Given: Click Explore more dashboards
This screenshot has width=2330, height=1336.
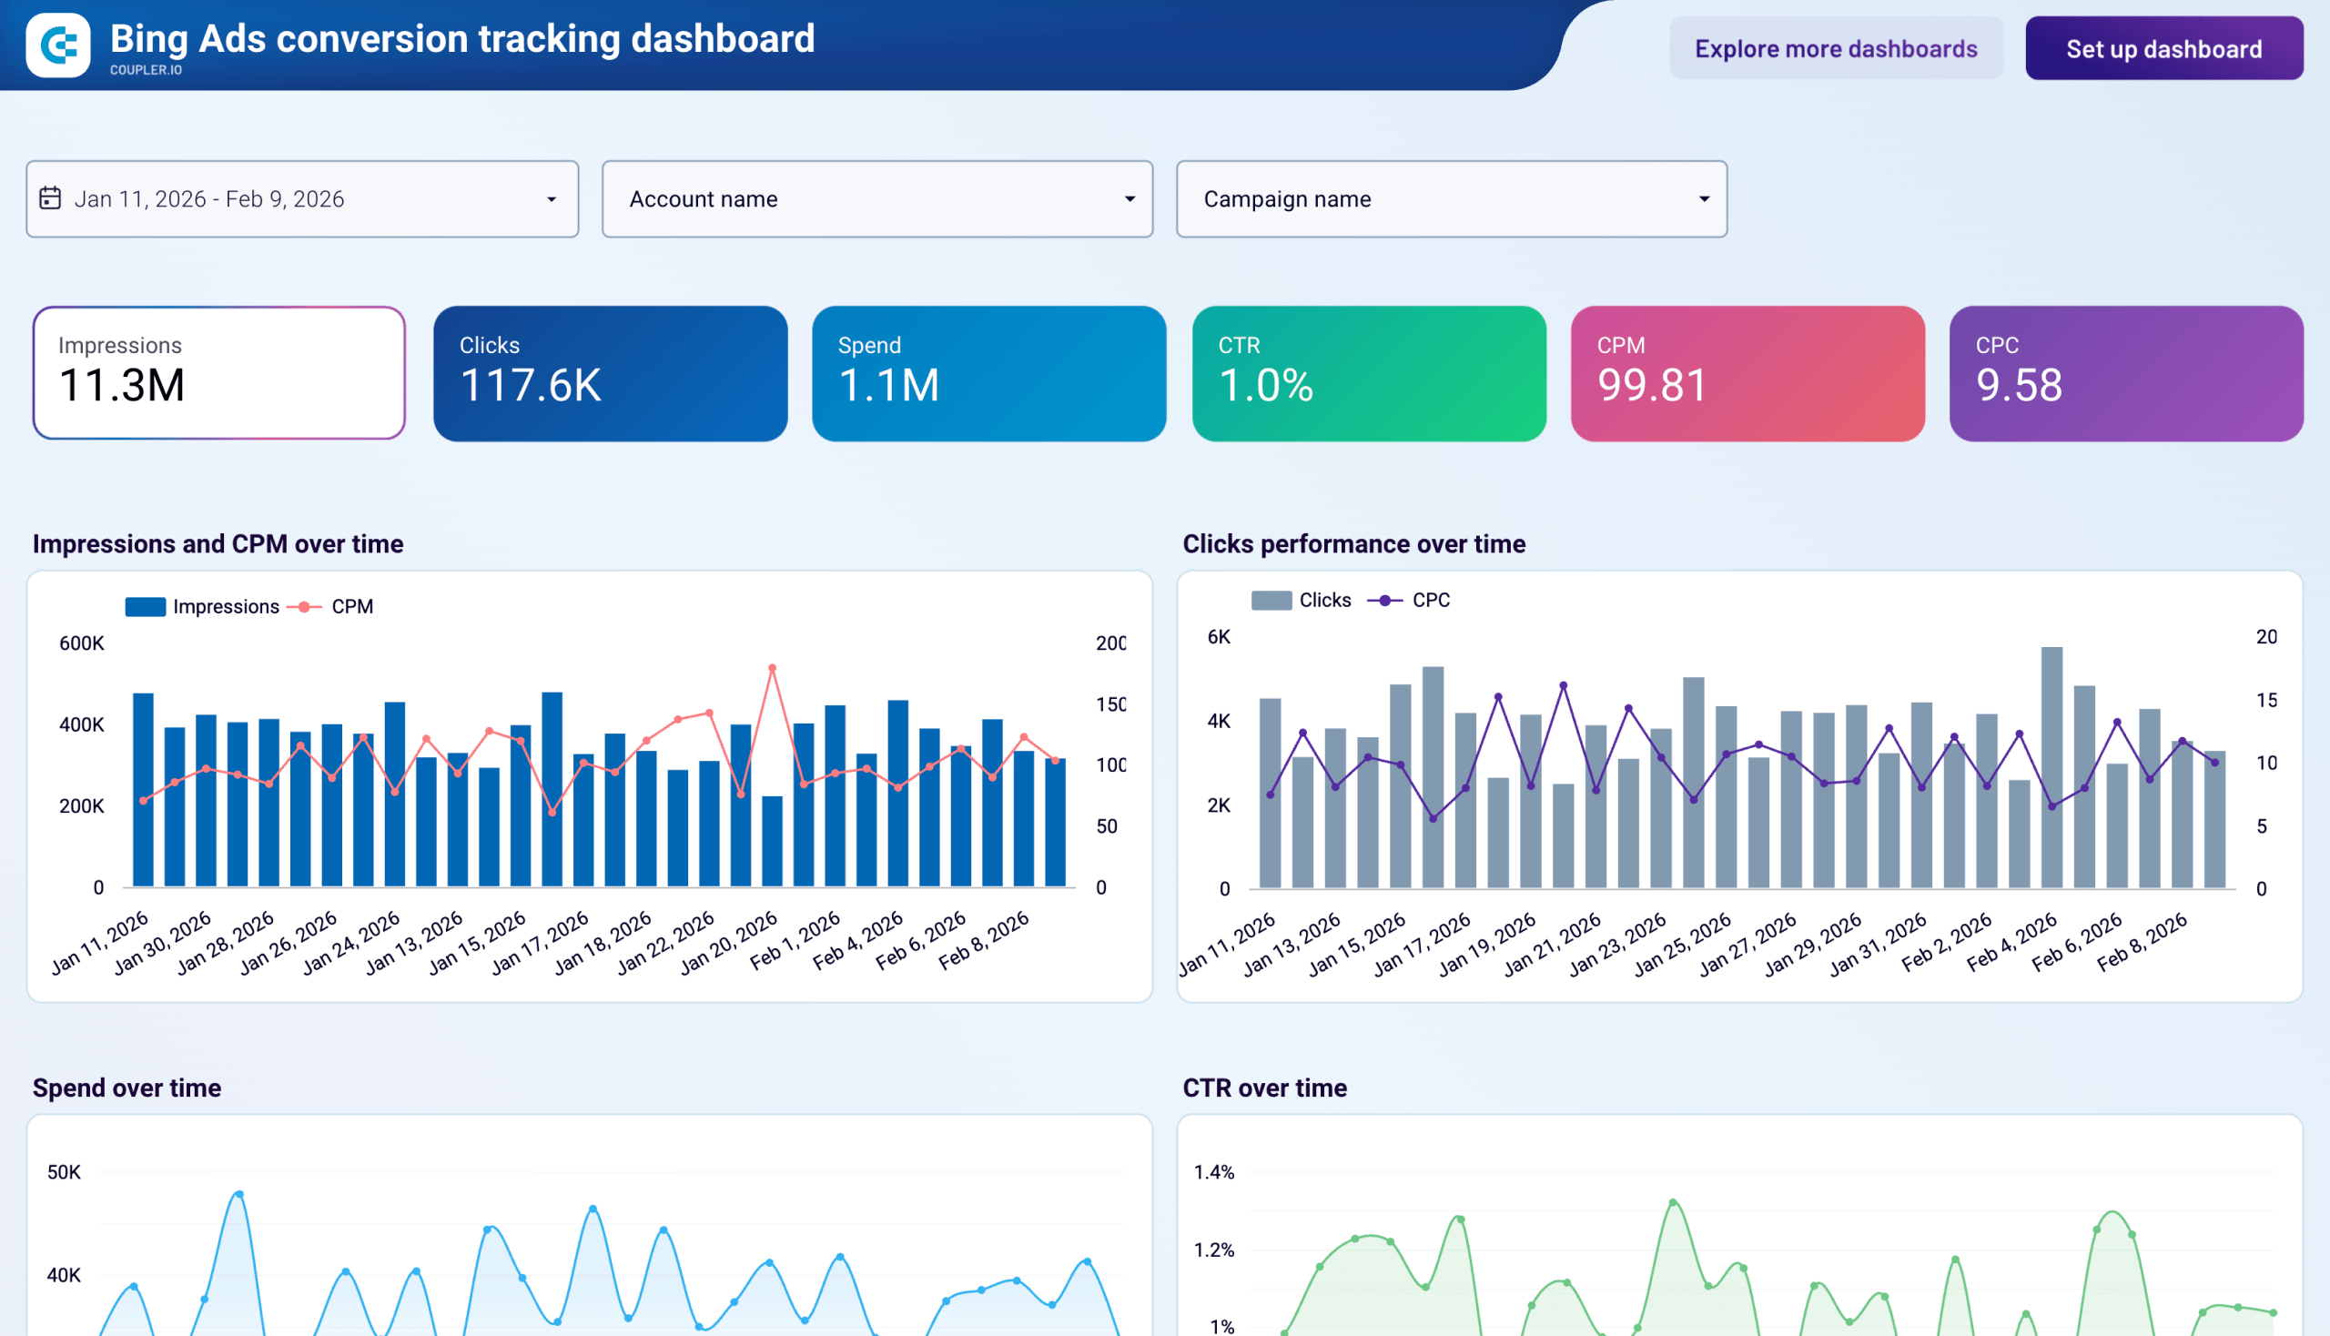Looking at the screenshot, I should tap(1836, 48).
